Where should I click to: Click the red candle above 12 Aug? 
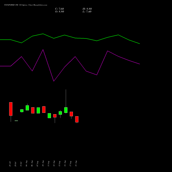coord(55,116)
